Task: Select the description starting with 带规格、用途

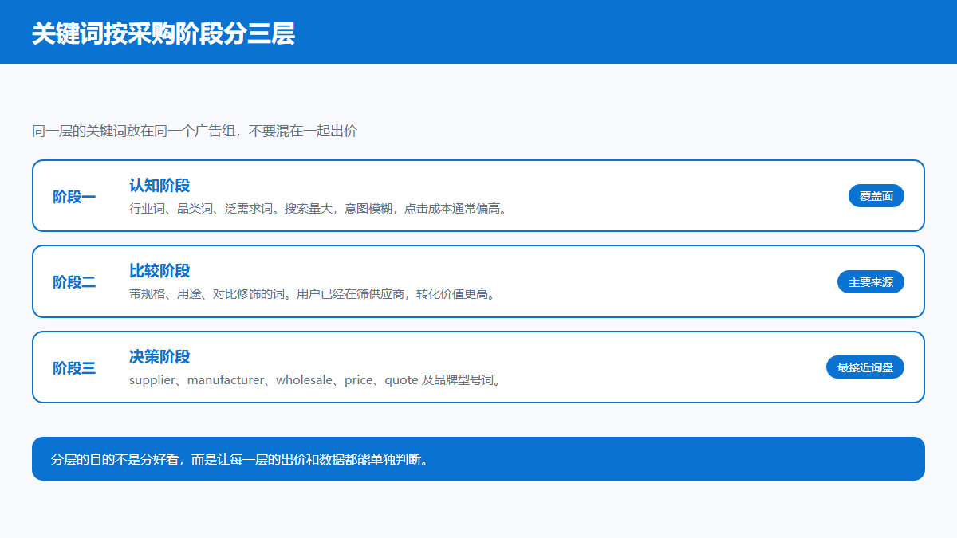Action: click(313, 294)
